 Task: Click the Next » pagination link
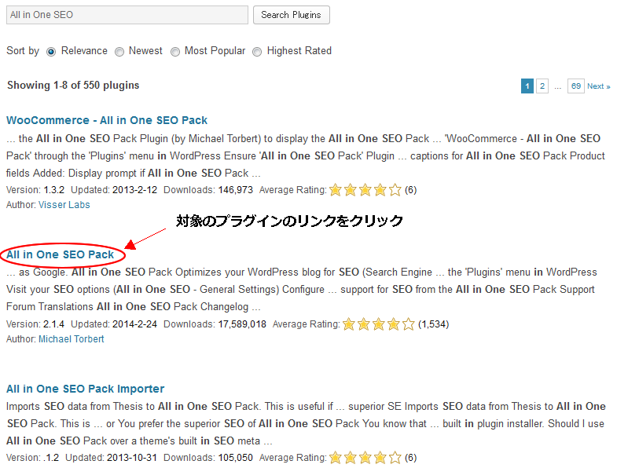click(598, 86)
